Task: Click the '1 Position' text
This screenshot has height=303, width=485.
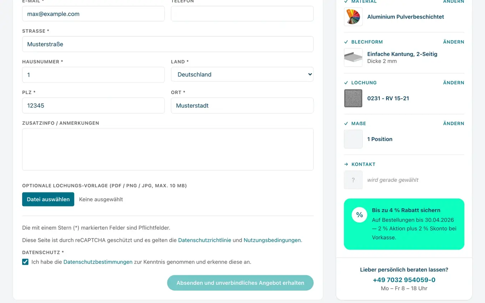Action: 380,139
